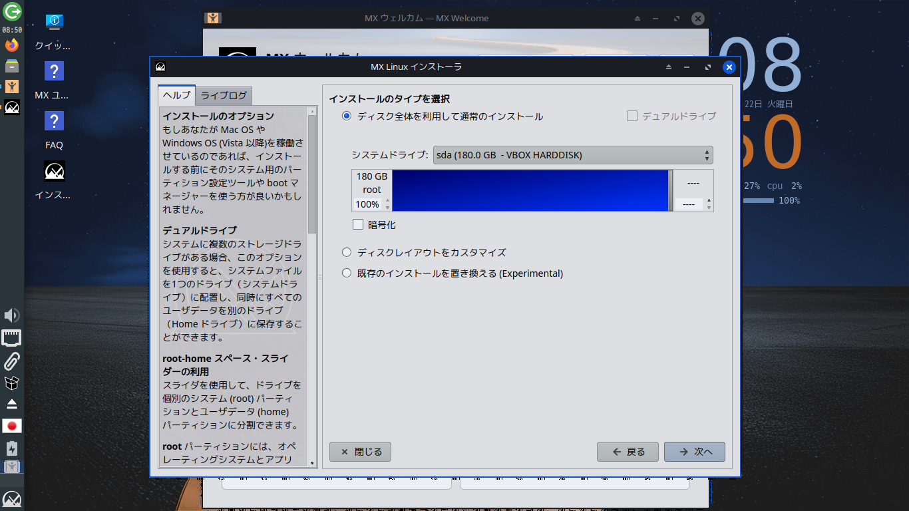
Task: Click the home partition size spinner arrows
Action: coord(709,204)
